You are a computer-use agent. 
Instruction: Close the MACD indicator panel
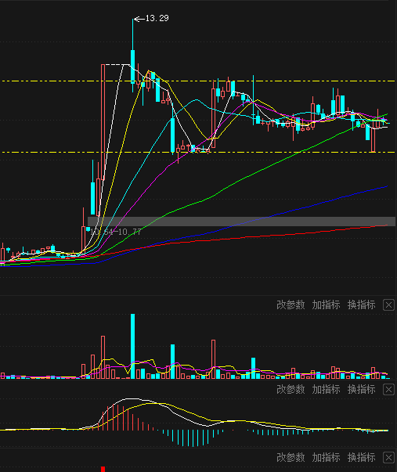(x=388, y=390)
